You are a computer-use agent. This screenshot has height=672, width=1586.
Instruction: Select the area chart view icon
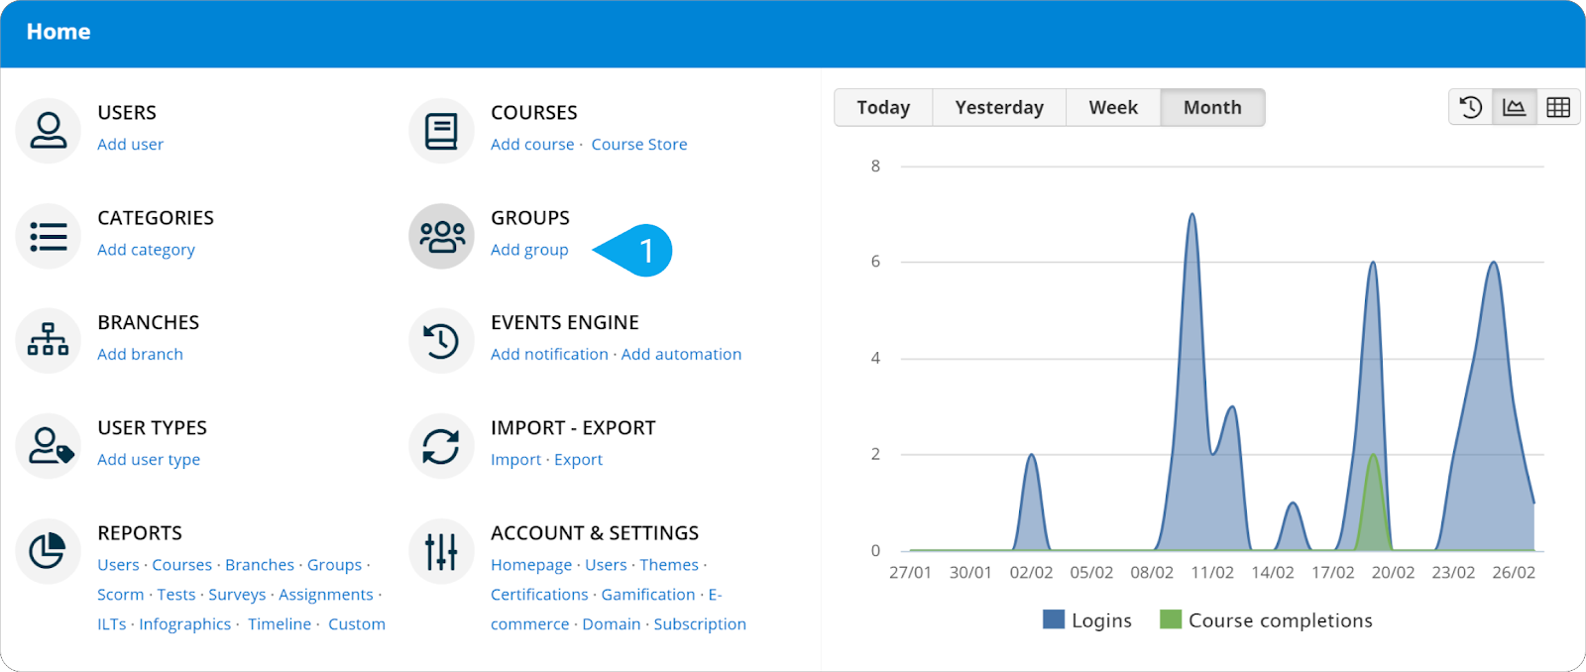tap(1514, 107)
